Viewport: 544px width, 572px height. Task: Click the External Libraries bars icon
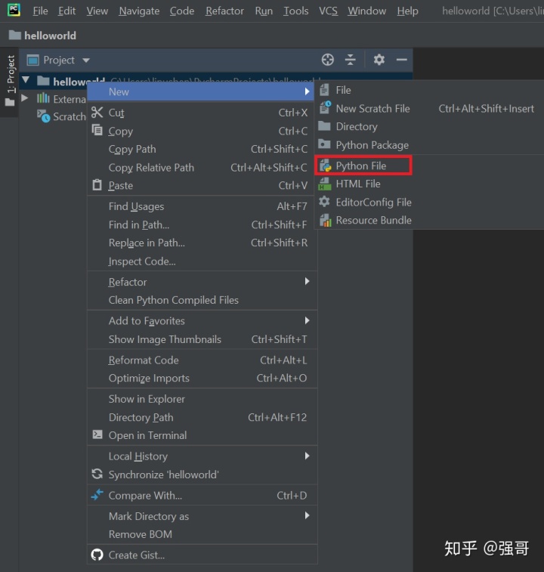43,98
